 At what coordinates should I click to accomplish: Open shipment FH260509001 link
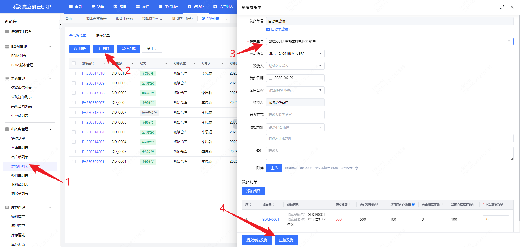[x=93, y=162]
